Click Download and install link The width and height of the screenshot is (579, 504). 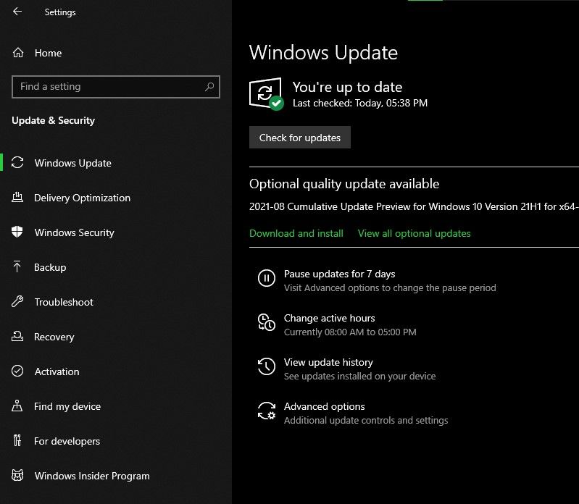click(296, 233)
